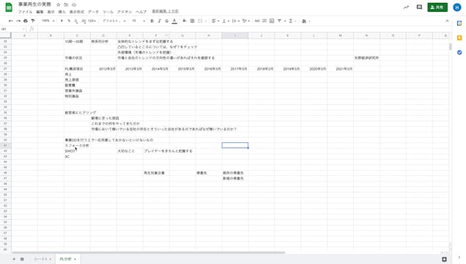466x264 pixels.
Task: Open the activity dashboard trend icon
Action: [x=406, y=7]
